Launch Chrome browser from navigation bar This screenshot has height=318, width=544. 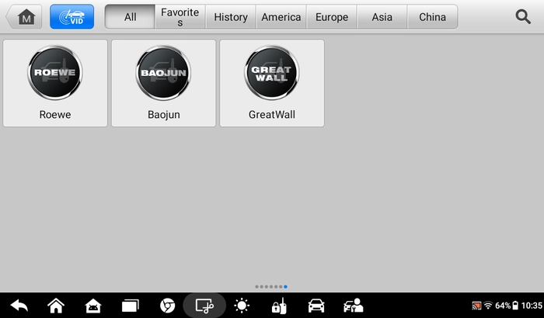click(x=167, y=306)
